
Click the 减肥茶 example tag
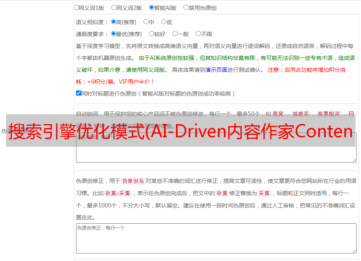(301, 114)
